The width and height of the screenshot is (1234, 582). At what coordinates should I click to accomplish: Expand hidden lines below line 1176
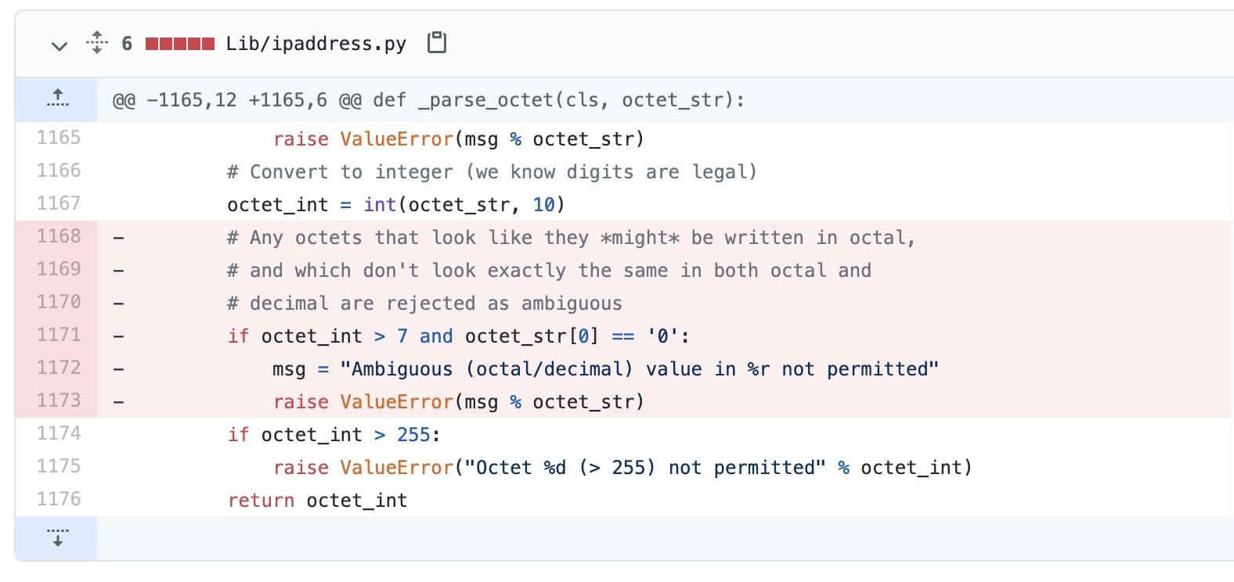pyautogui.click(x=56, y=537)
